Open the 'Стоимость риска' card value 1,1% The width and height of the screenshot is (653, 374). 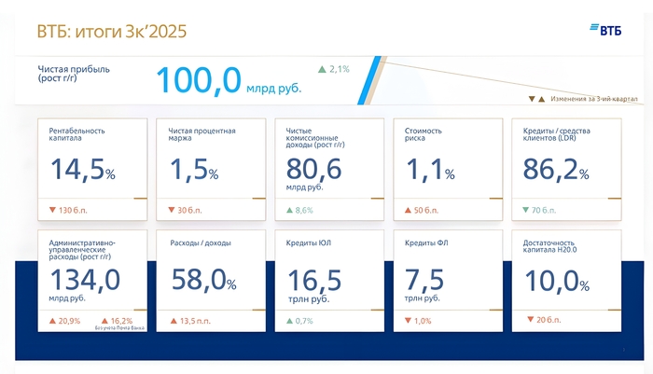click(x=430, y=172)
